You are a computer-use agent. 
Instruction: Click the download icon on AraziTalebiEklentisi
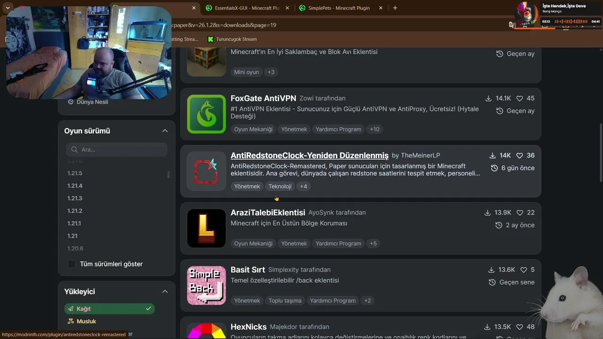488,213
